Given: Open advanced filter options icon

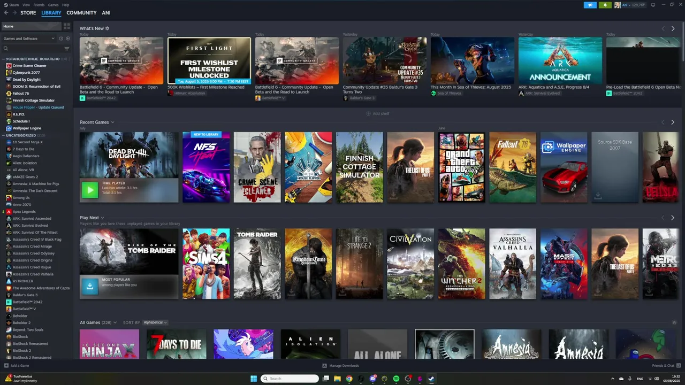Looking at the screenshot, I should (x=67, y=49).
